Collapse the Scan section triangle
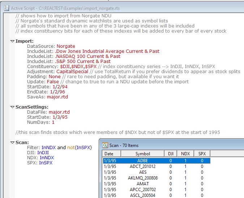Screen dimensions: 244x198 coord(13,143)
